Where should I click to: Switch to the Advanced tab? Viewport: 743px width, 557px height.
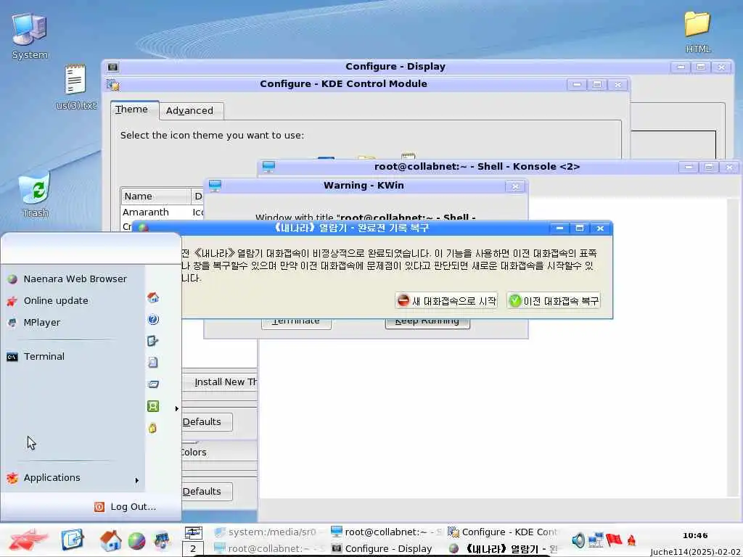(189, 111)
